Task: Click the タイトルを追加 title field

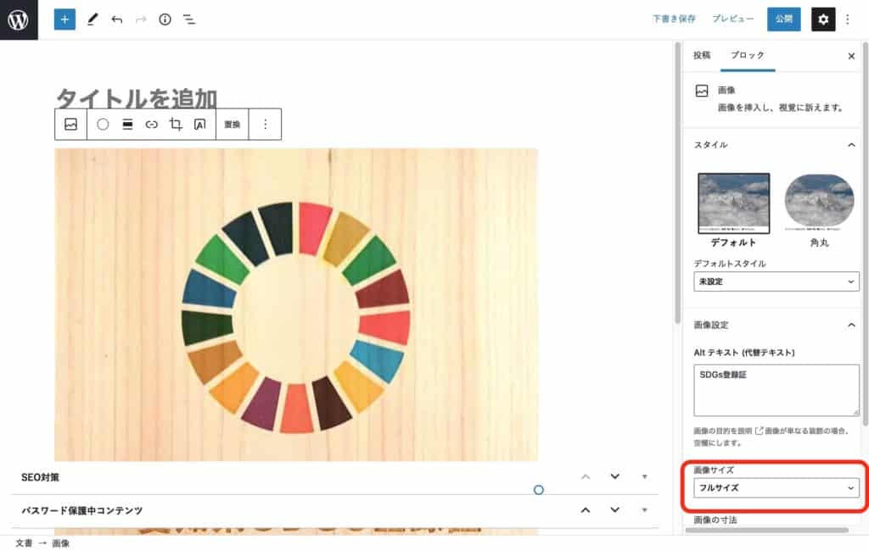Action: (137, 97)
